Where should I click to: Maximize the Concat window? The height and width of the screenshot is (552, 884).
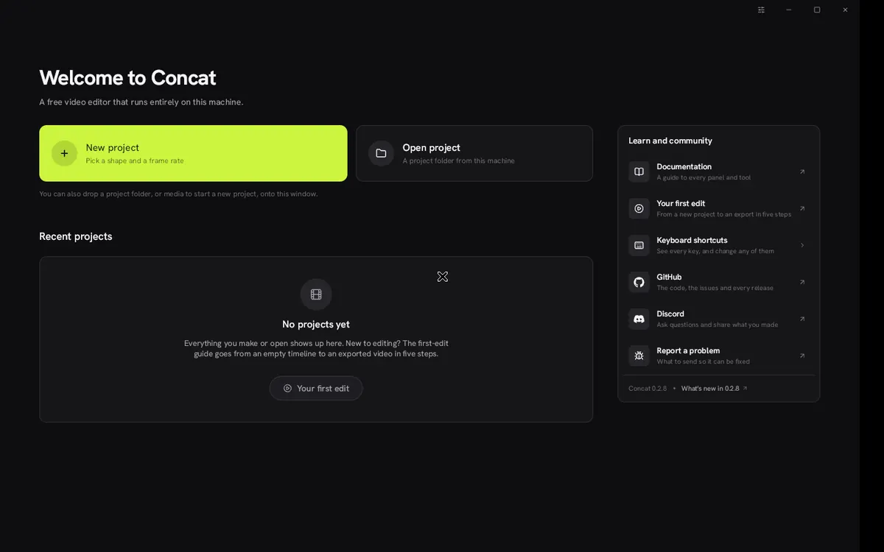817,10
